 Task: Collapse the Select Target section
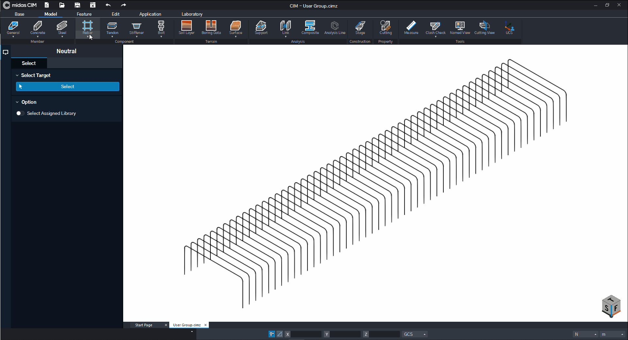point(17,75)
